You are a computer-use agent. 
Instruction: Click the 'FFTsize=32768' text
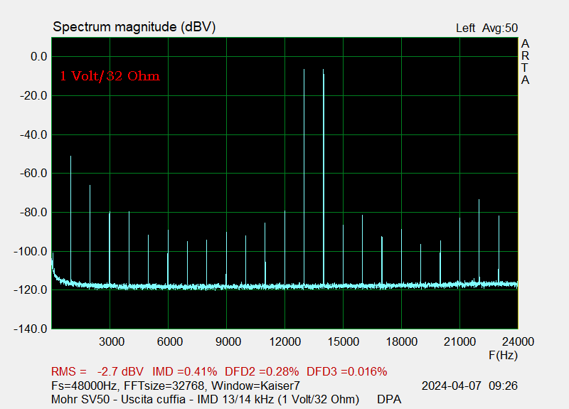164,386
